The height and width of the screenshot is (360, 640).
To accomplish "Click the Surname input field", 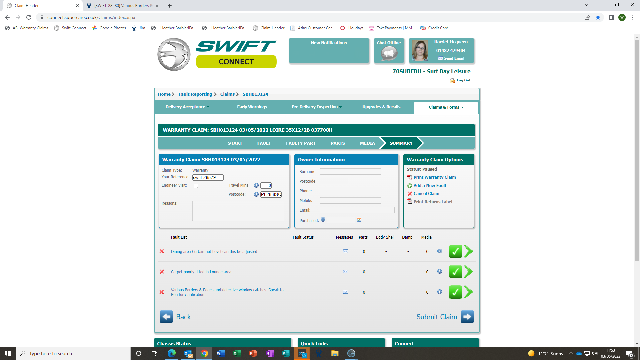I will click(350, 172).
